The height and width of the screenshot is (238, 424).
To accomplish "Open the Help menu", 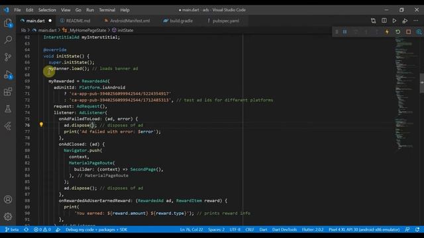I will tap(125, 10).
